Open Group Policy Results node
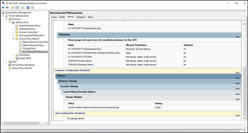The width and height of the screenshot is (248, 133). click(22, 68)
